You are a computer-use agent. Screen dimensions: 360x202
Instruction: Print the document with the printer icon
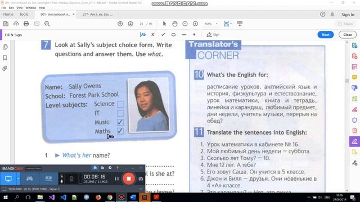26,24
